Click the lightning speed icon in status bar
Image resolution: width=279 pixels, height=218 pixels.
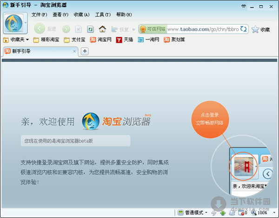pyautogui.click(x=214, y=212)
